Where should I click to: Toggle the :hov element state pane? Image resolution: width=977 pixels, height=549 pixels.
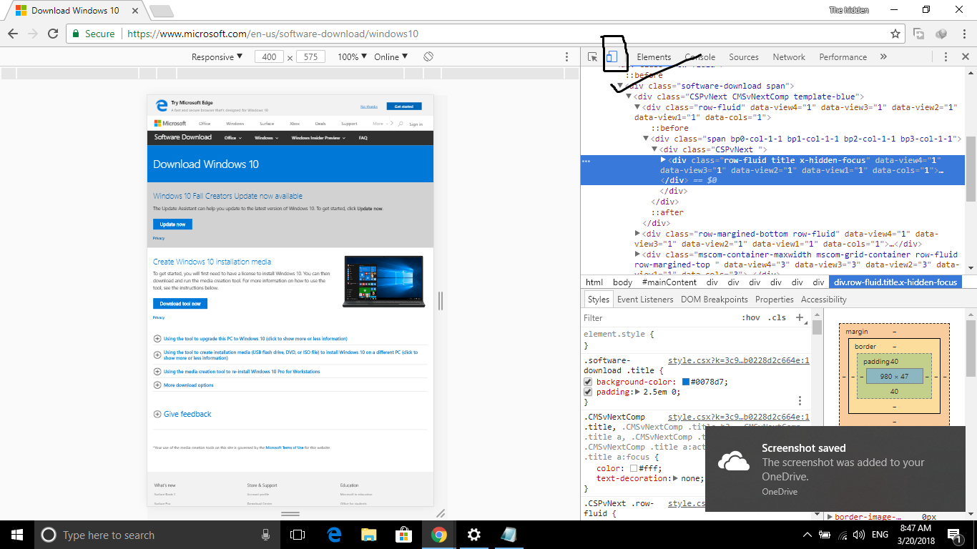[750, 318]
